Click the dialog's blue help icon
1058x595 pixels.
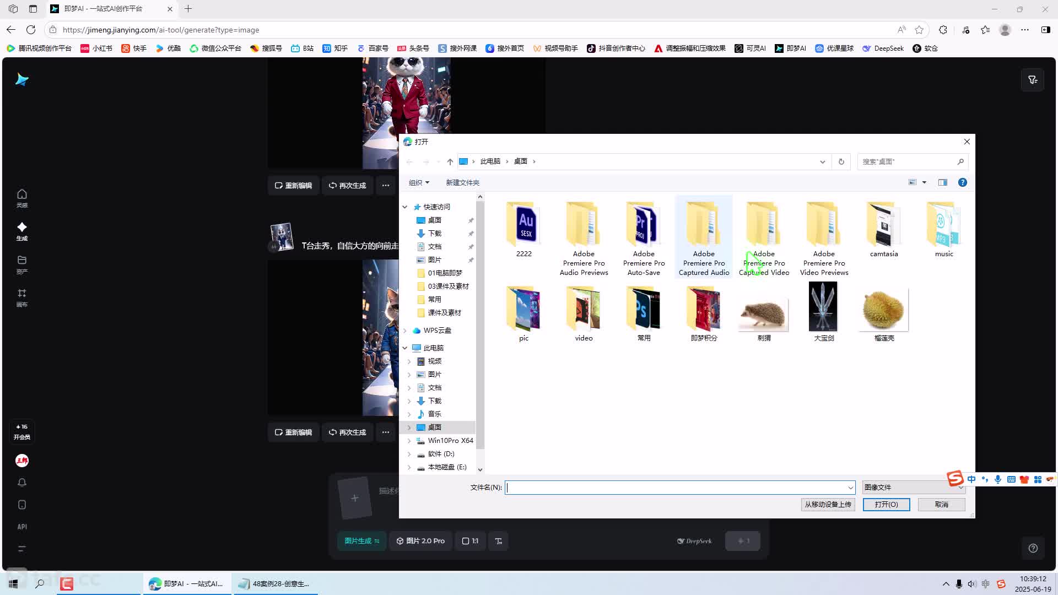click(x=962, y=182)
